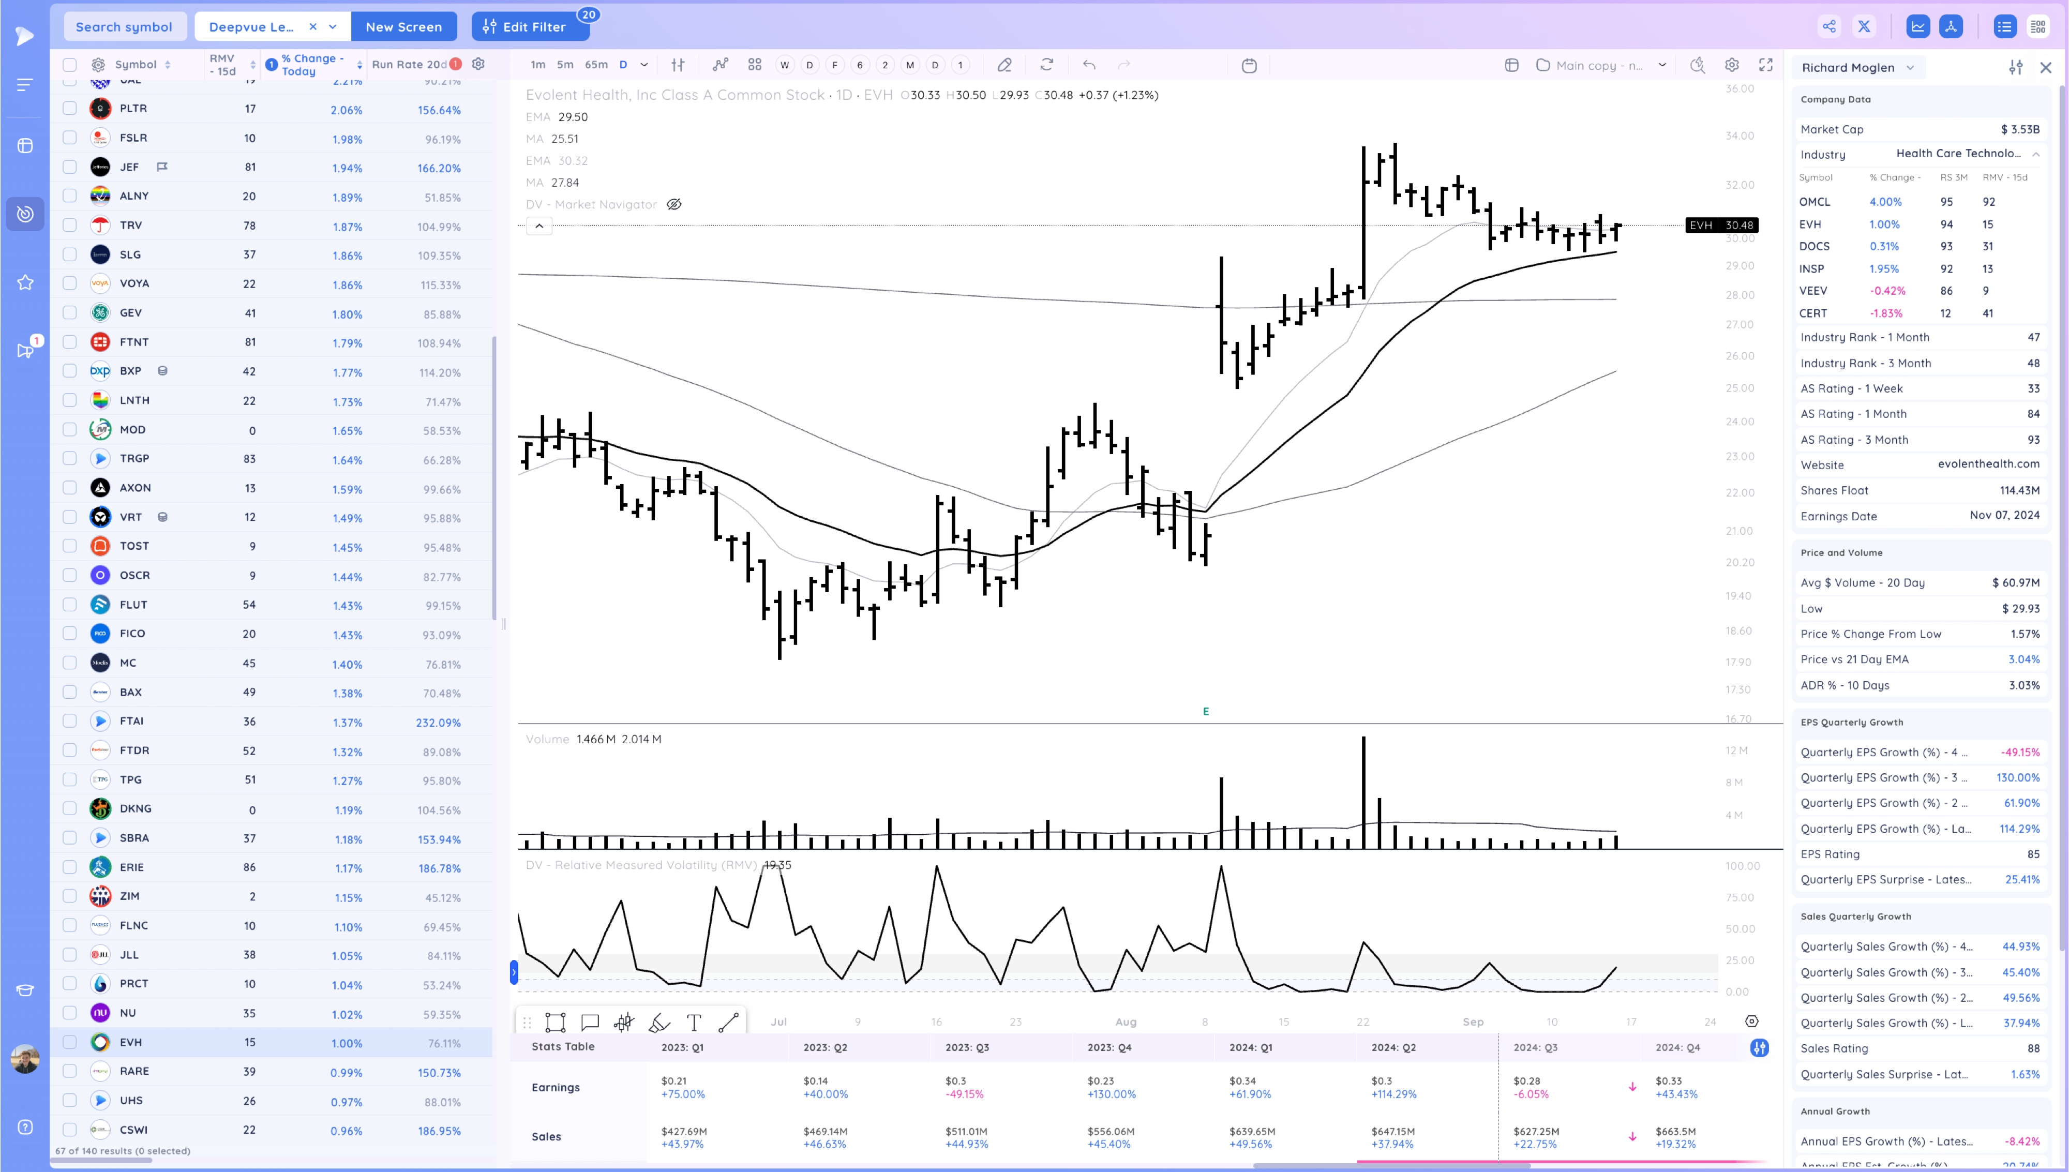
Task: Check the EVH row checkbox
Action: pos(70,1042)
